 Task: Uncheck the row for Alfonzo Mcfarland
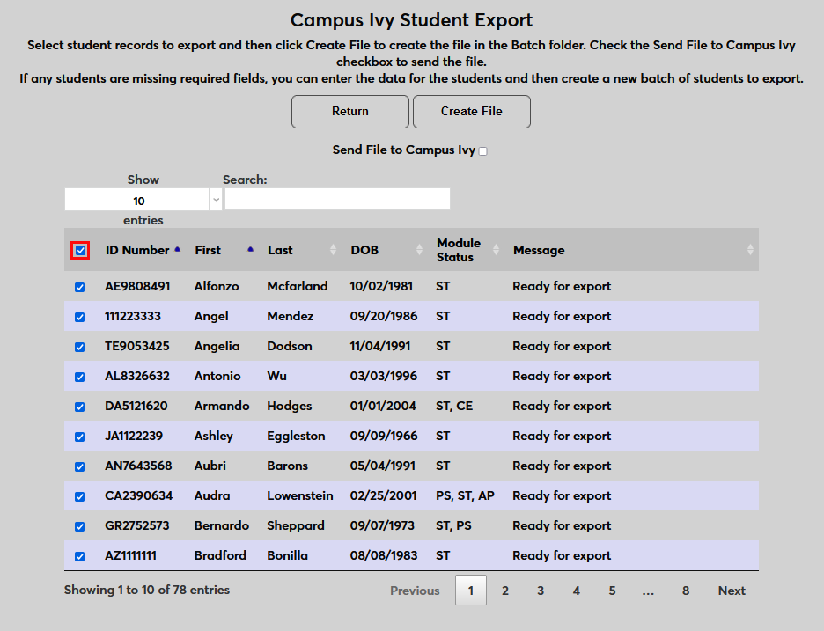pos(80,286)
